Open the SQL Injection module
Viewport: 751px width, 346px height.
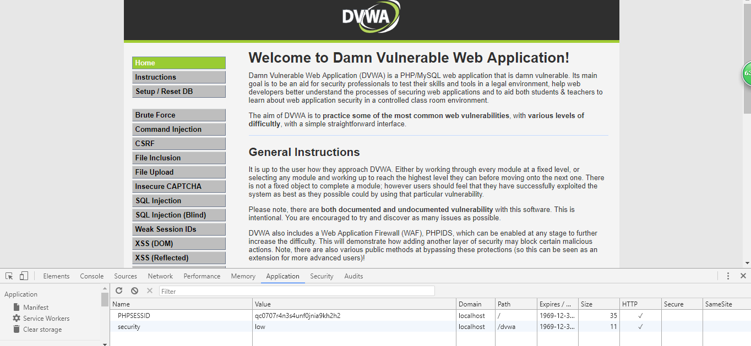179,201
